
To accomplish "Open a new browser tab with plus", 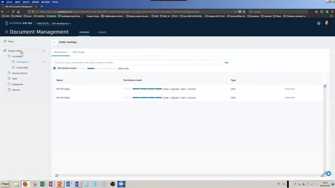I will coord(42,6).
